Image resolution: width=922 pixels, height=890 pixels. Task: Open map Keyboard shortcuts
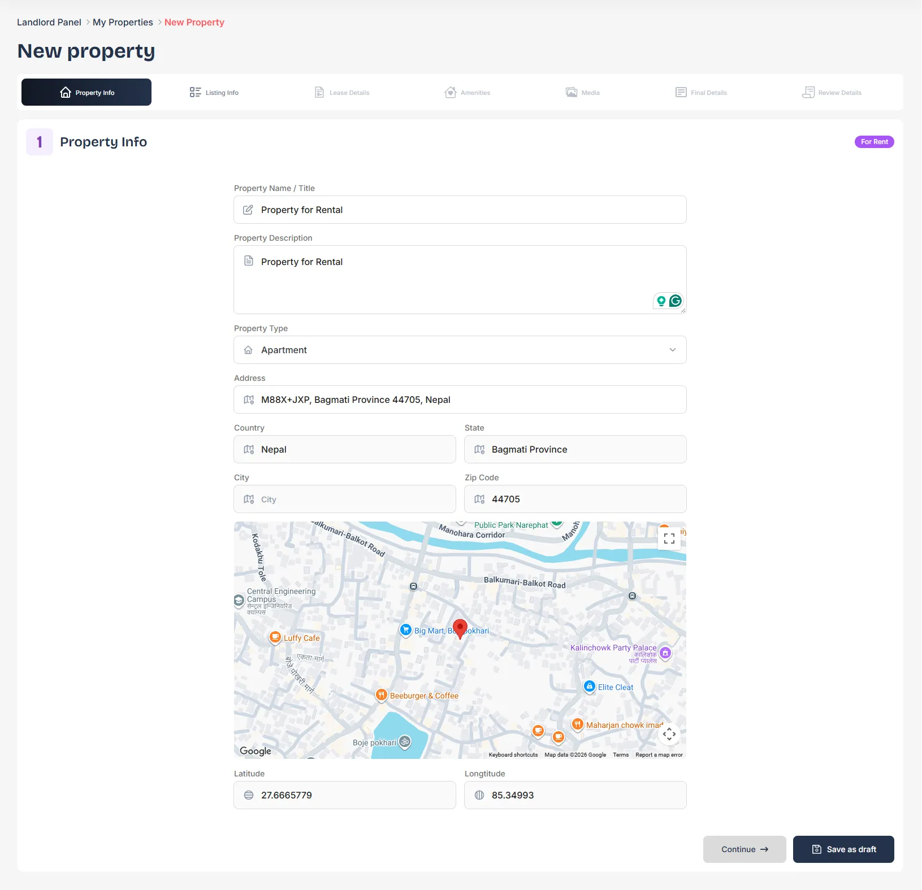(x=513, y=755)
